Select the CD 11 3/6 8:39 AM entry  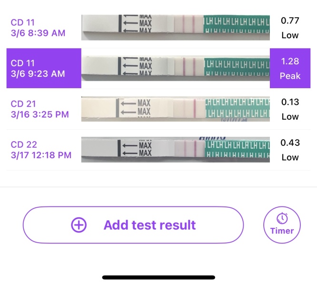tap(38, 28)
